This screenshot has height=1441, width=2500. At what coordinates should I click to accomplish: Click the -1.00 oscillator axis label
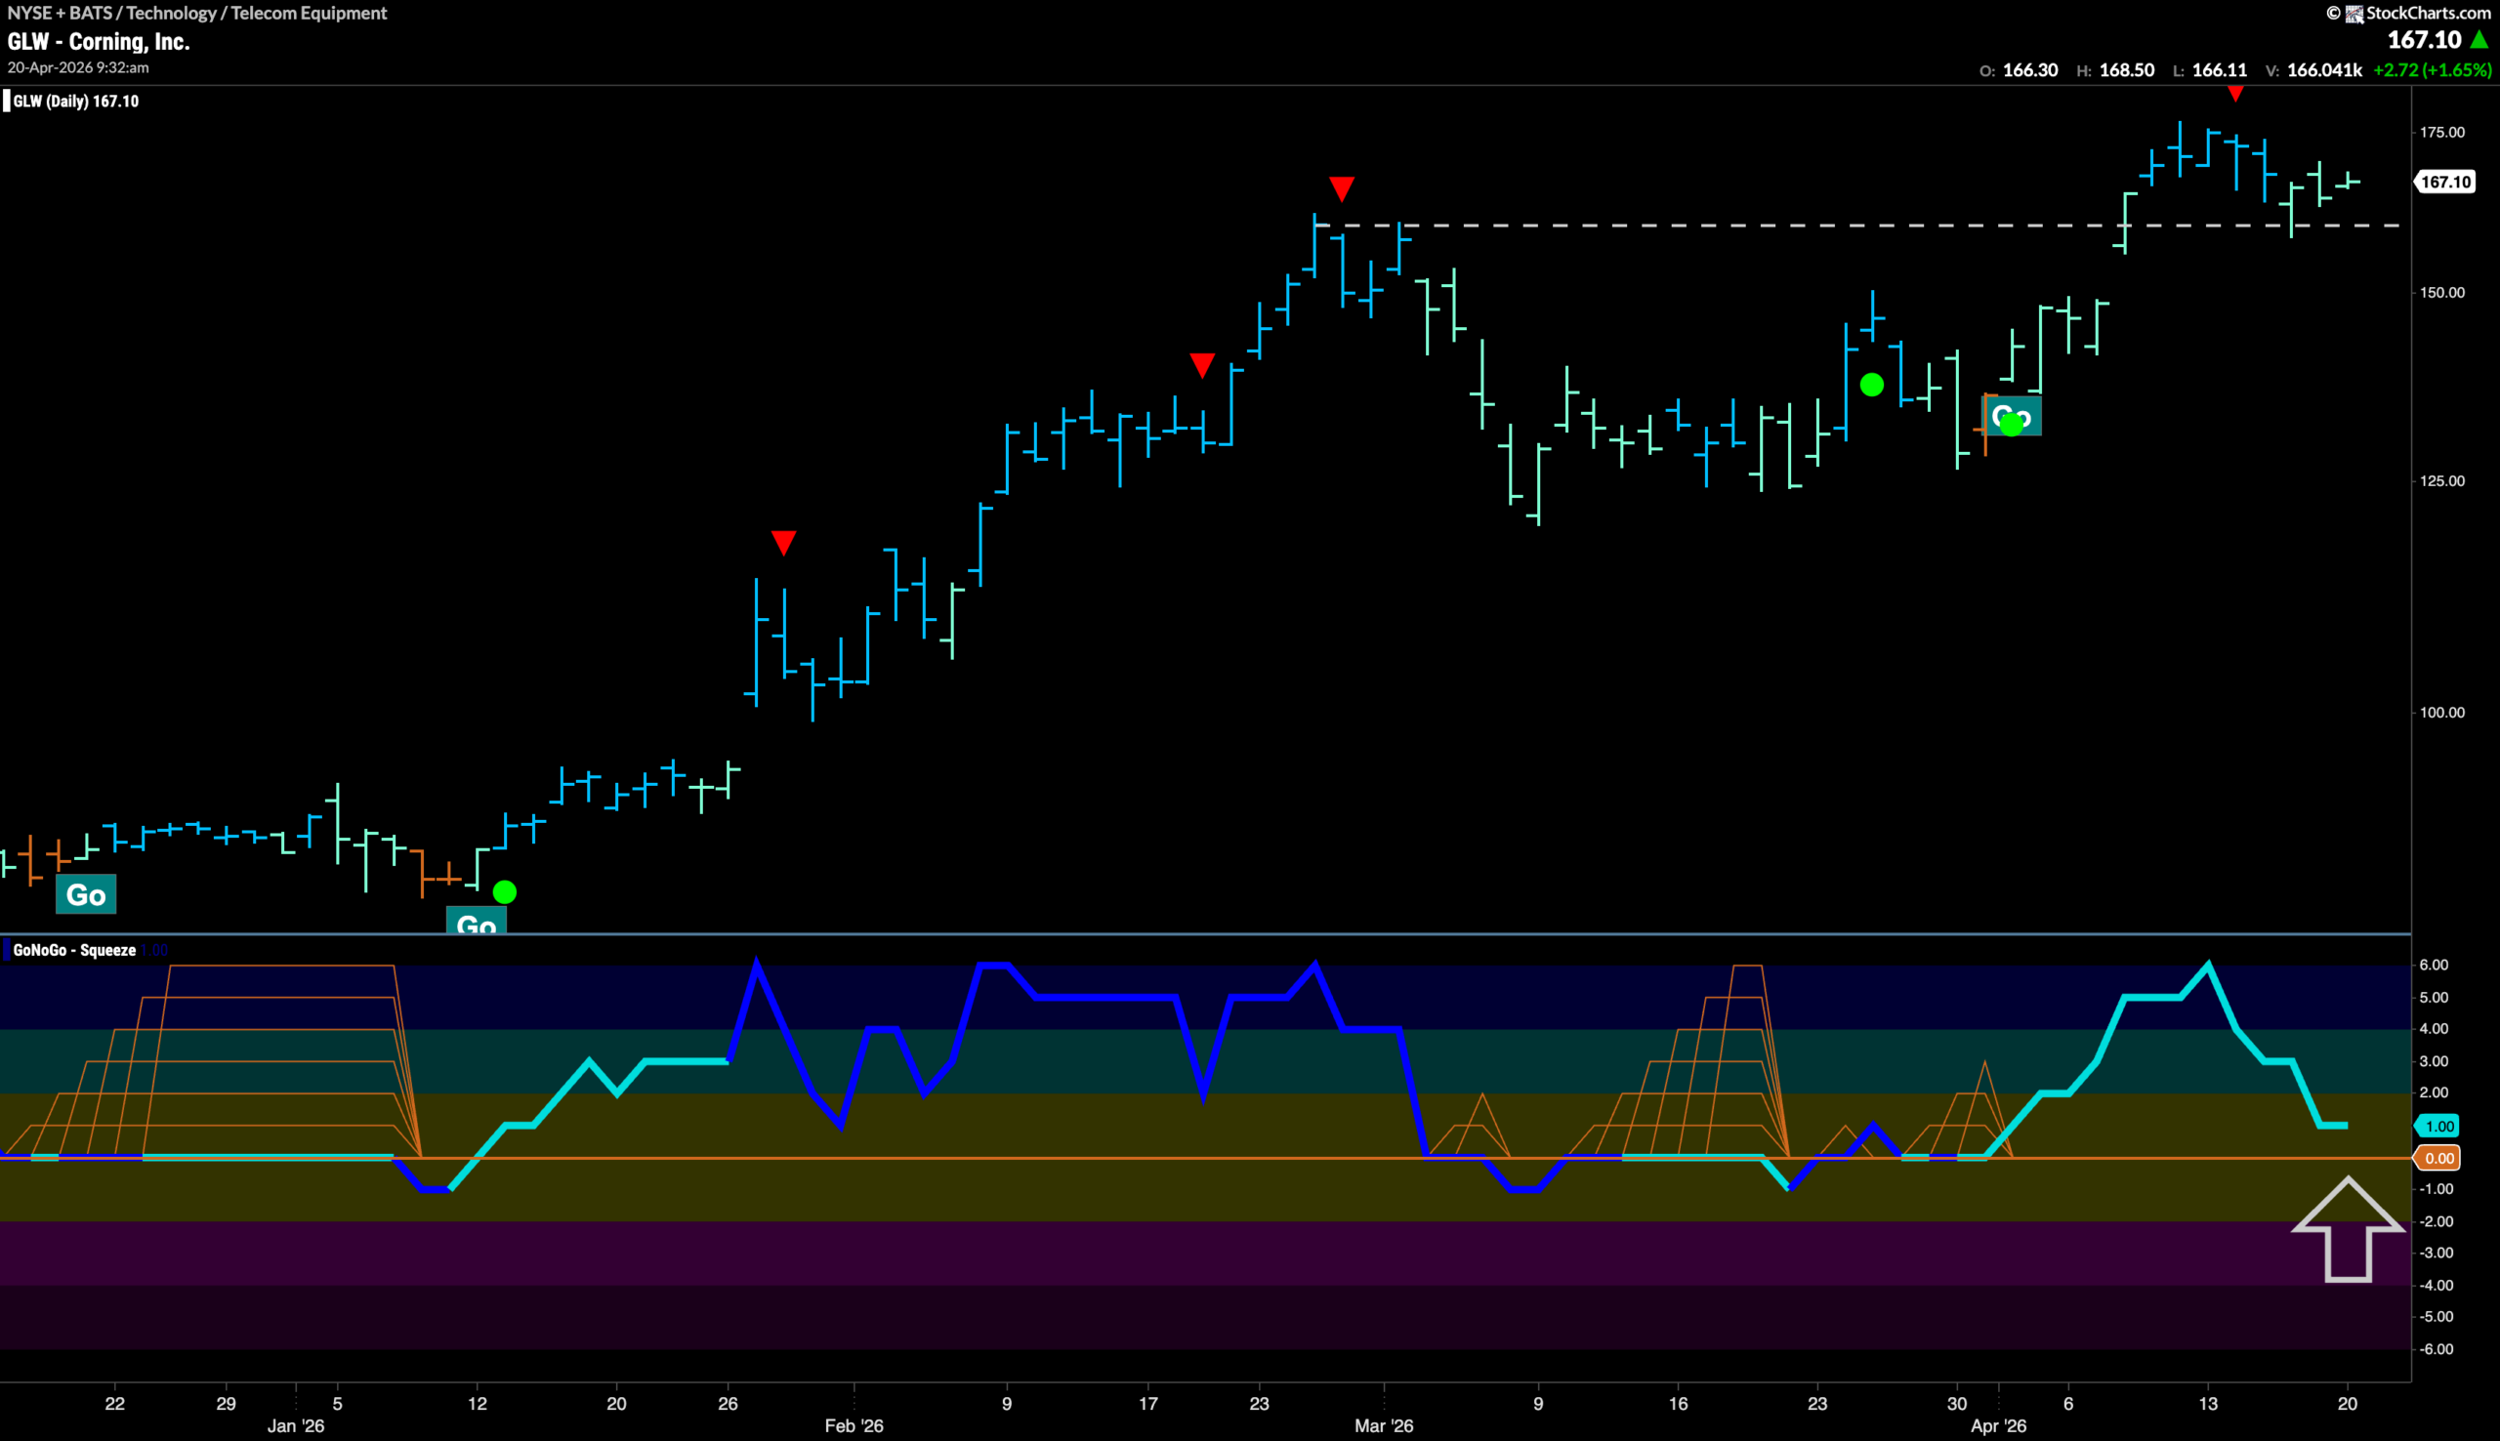(x=2437, y=1190)
